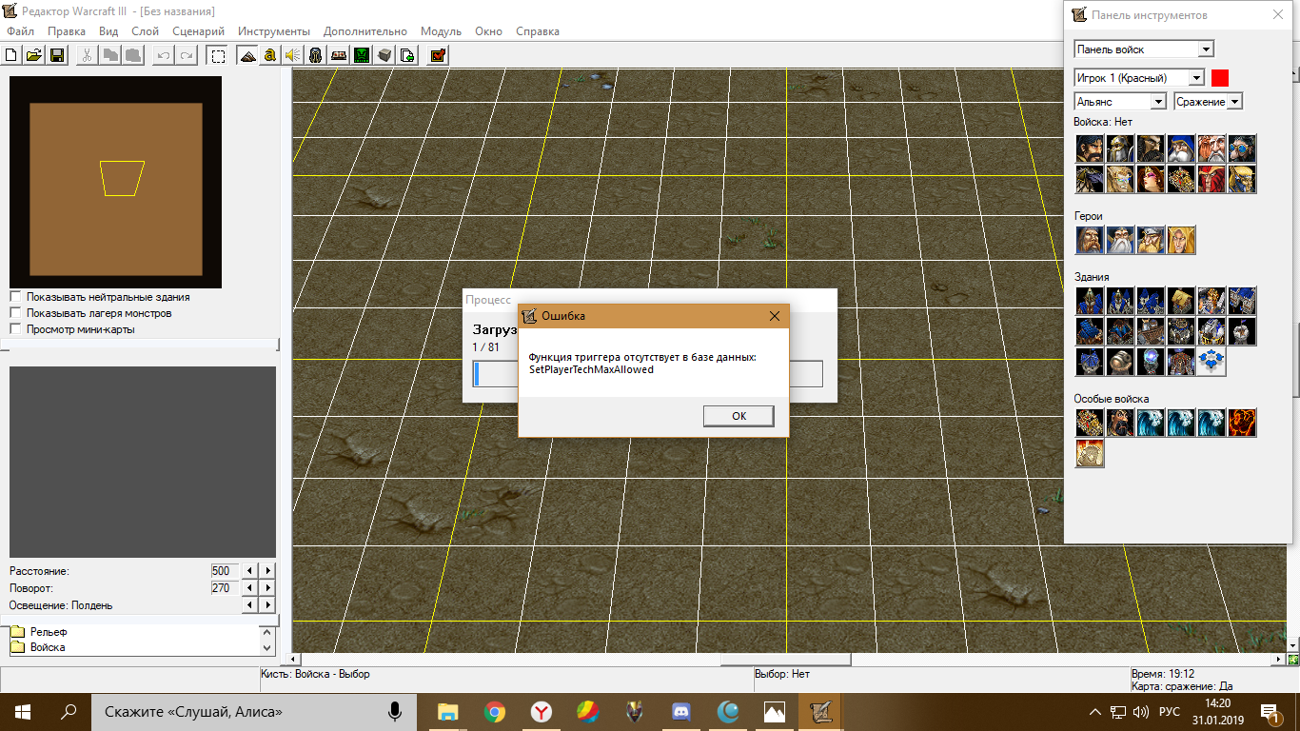Click the Расстояние value field 500
1300x731 pixels.
pos(223,571)
